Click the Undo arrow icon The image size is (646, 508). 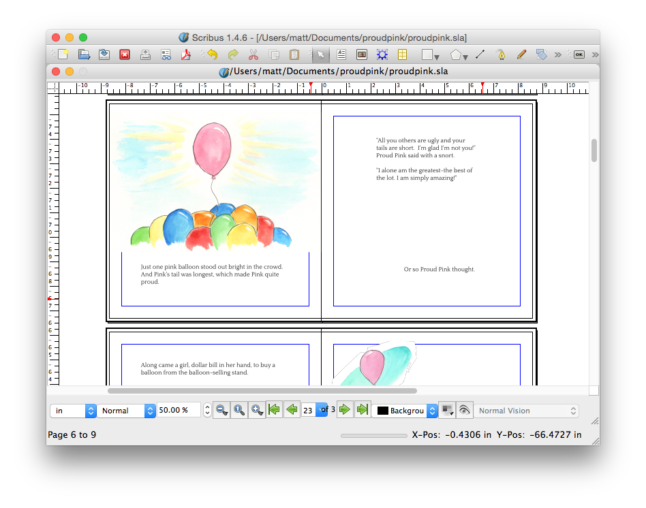213,54
